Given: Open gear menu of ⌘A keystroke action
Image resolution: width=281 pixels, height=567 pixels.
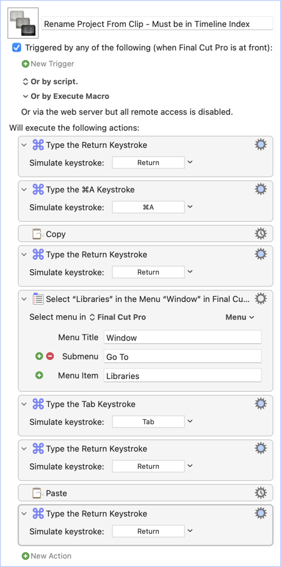Looking at the screenshot, I should point(261,189).
